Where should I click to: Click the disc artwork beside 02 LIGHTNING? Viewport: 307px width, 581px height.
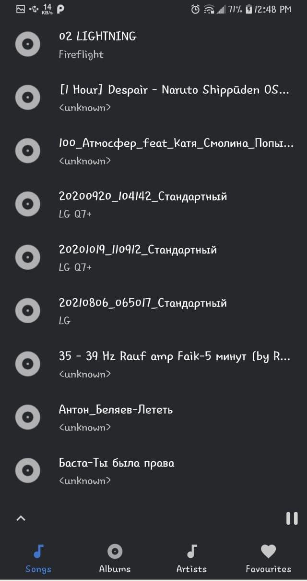pyautogui.click(x=27, y=45)
